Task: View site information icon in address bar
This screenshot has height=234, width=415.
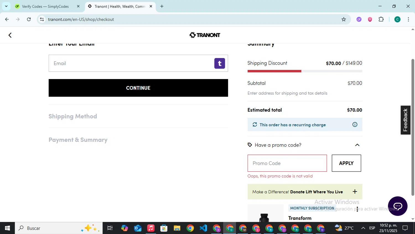Action: pos(42,19)
